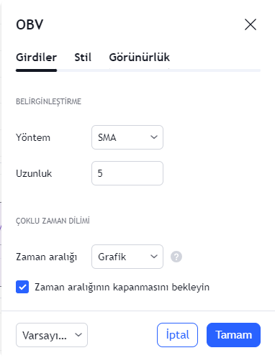Open the help tooltip beside Zaman aralığı

click(x=176, y=257)
